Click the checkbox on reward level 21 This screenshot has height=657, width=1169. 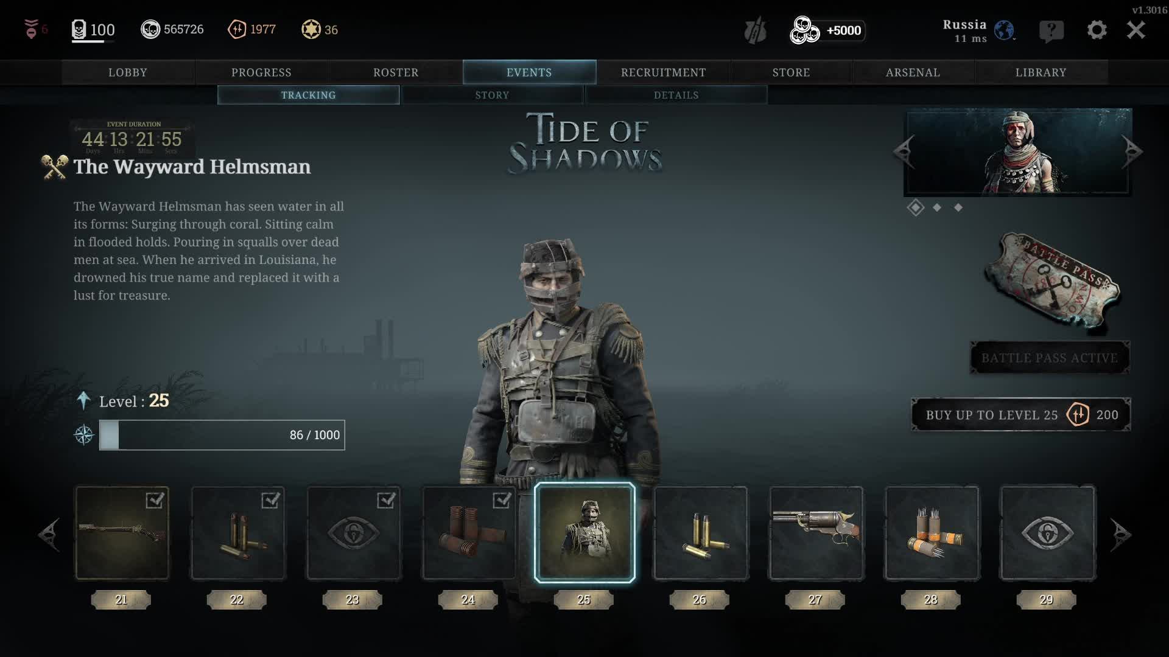click(155, 500)
